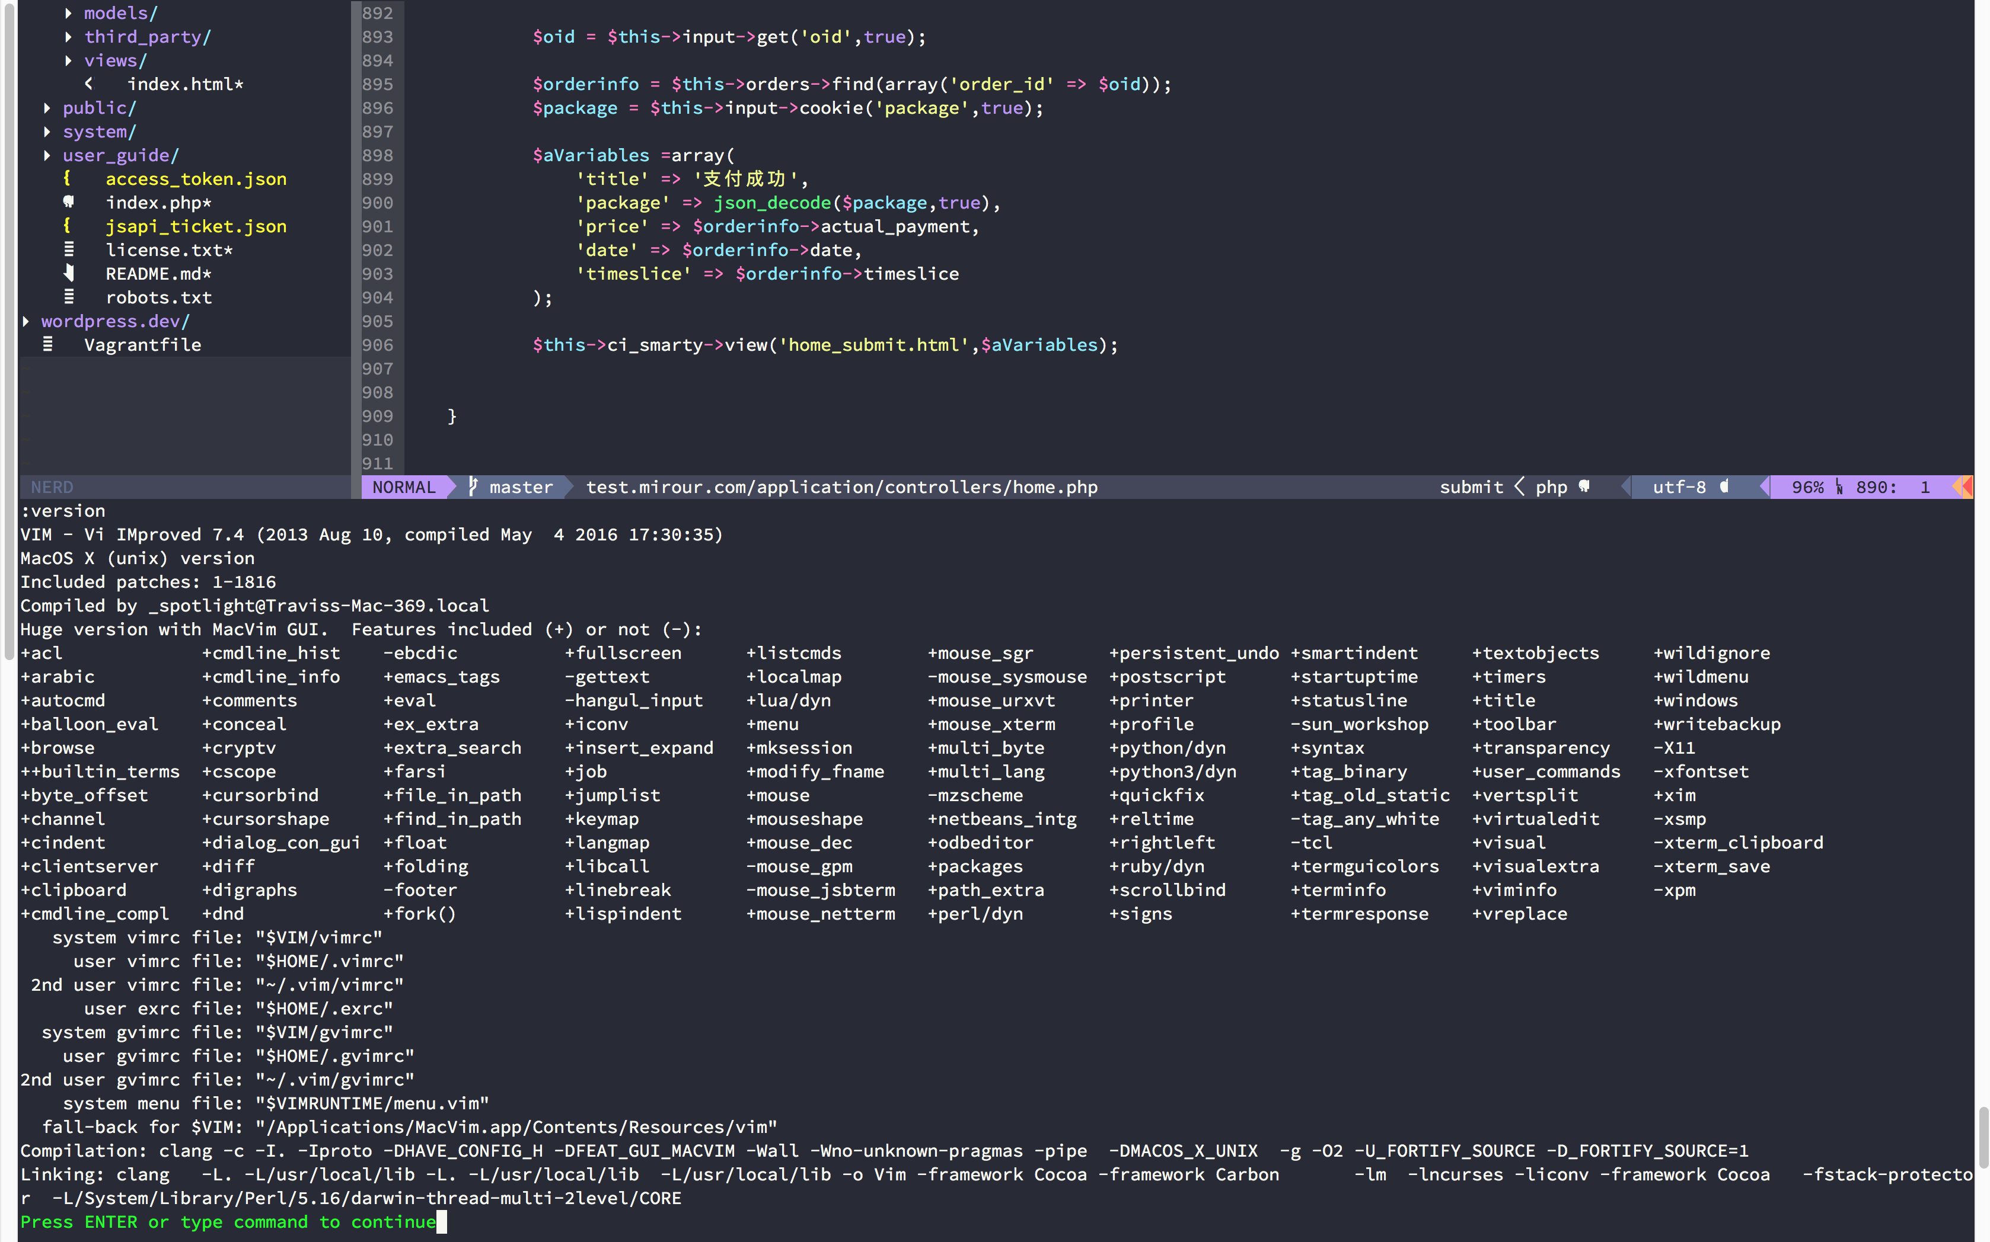Click 'Included patches: 1-1816' line
The width and height of the screenshot is (1990, 1242).
(148, 582)
